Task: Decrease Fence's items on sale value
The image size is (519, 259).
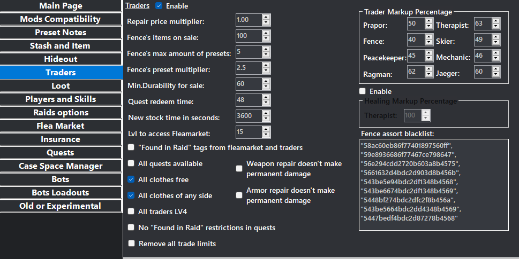Action: pyautogui.click(x=266, y=39)
